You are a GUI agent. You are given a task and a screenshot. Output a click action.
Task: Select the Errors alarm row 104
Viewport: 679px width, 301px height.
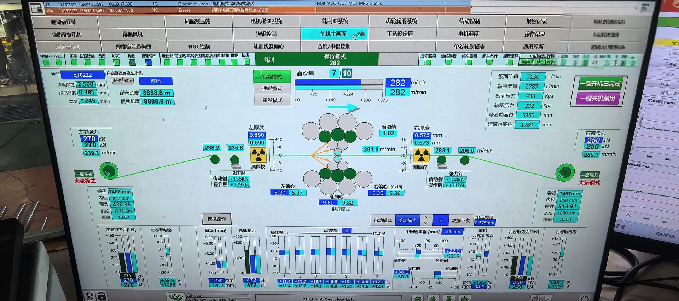(x=257, y=10)
